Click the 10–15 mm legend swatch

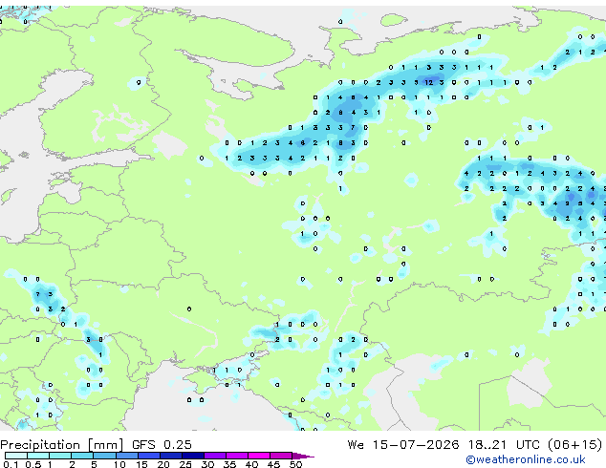pyautogui.click(x=126, y=456)
